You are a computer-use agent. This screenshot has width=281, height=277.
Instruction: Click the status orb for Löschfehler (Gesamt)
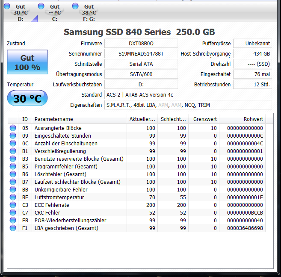coord(13,174)
